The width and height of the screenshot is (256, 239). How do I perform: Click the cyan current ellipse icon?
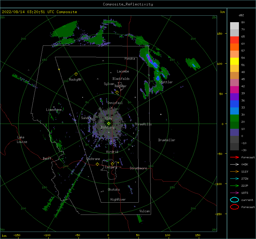(234, 200)
